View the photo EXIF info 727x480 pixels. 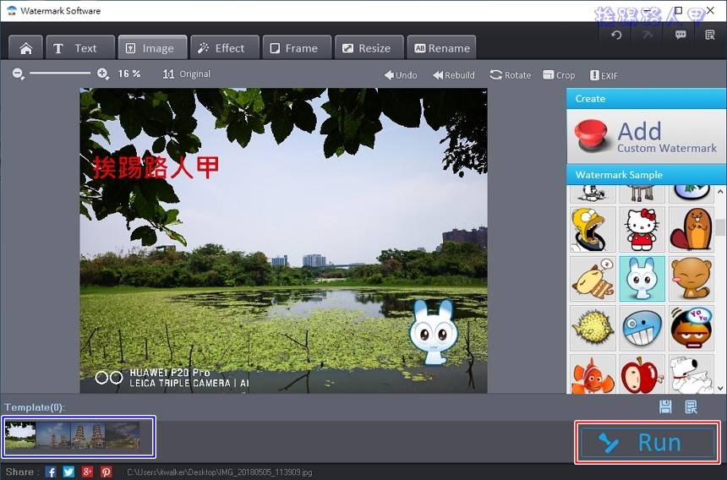click(604, 75)
